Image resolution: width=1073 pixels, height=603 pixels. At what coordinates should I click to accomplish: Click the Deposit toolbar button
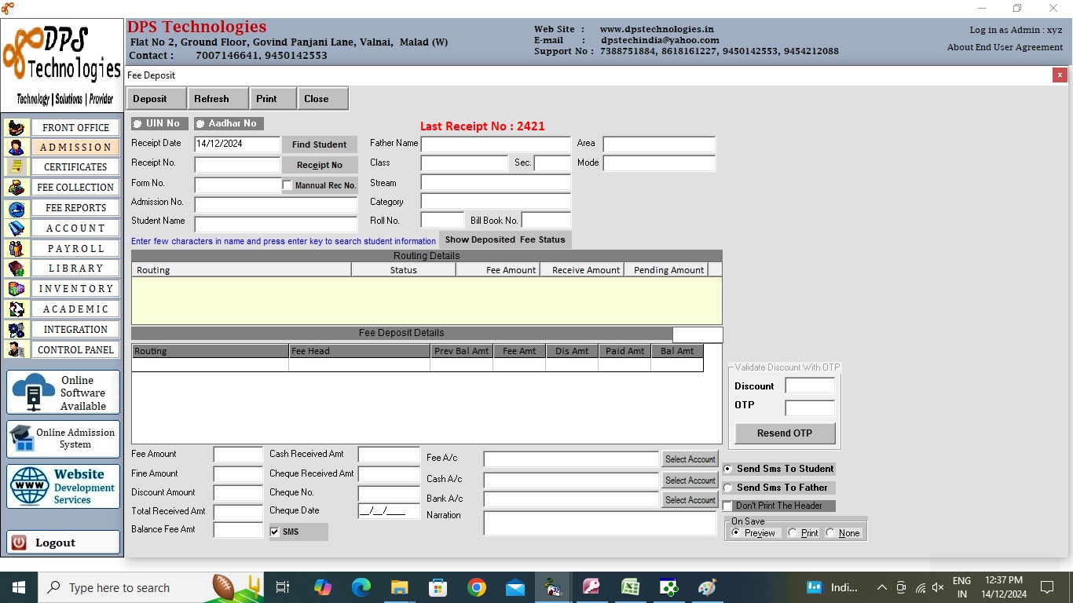tap(156, 99)
